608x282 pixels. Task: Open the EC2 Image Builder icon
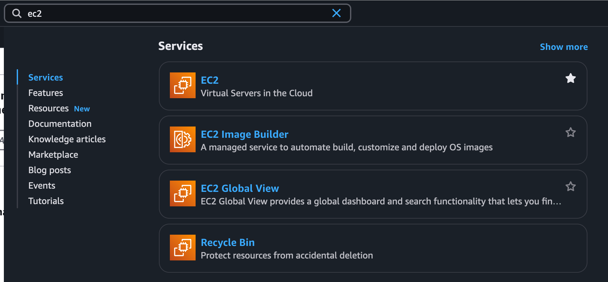183,139
